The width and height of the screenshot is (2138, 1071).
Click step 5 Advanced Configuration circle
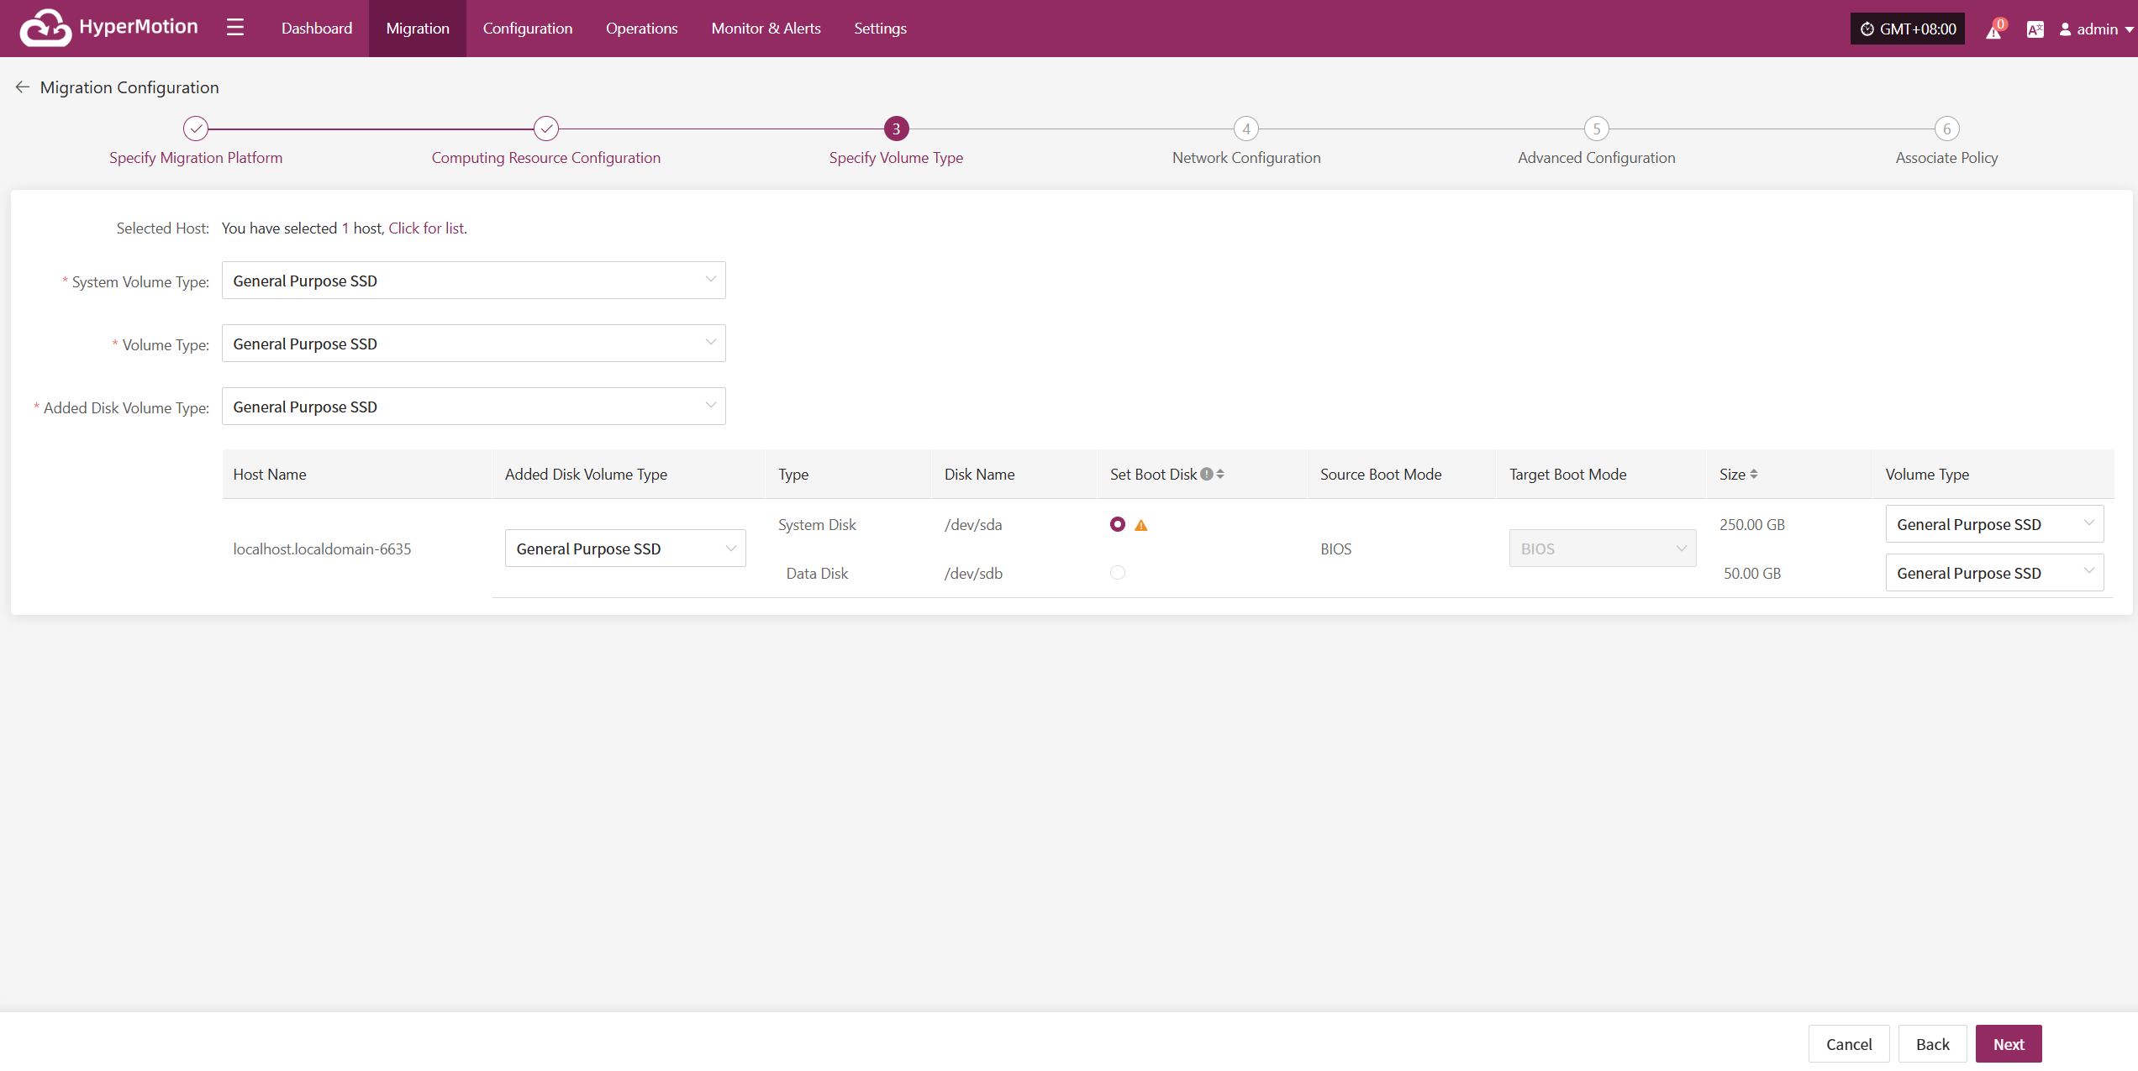[1597, 129]
